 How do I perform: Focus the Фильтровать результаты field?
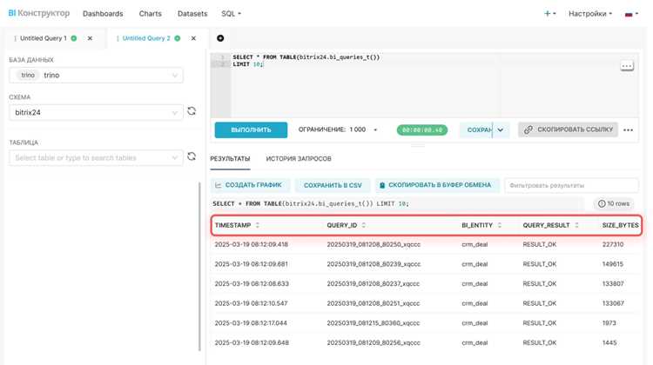(x=571, y=185)
